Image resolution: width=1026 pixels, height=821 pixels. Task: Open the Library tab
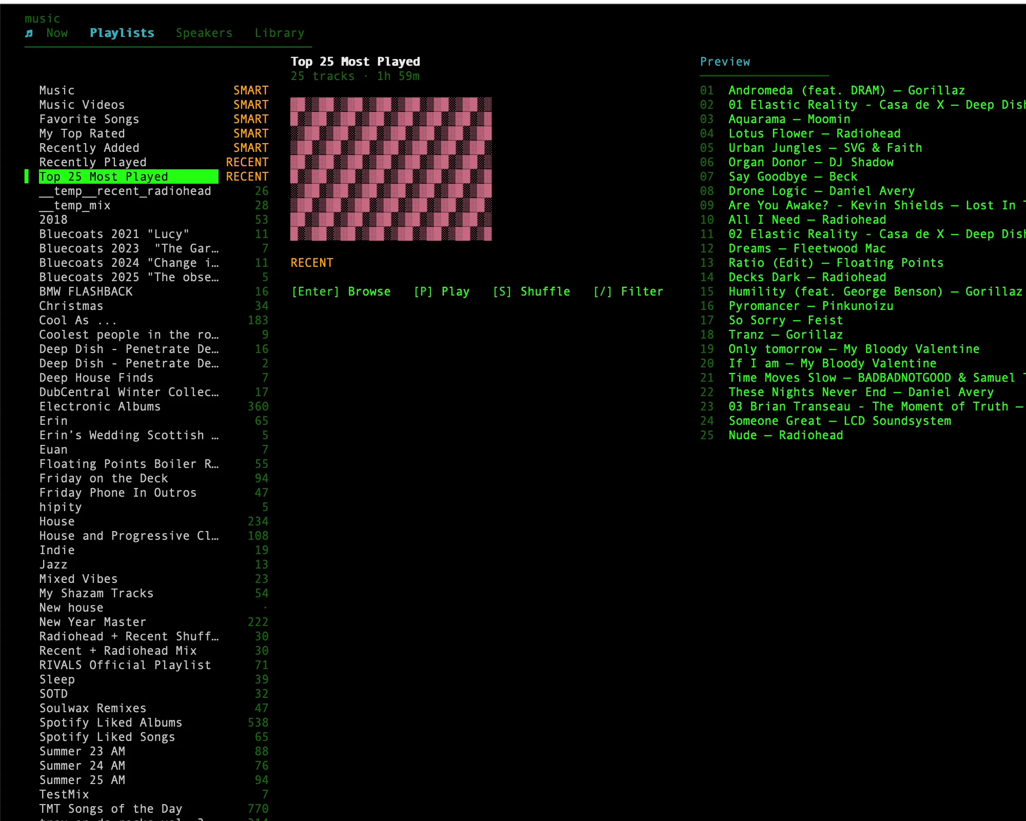(280, 33)
